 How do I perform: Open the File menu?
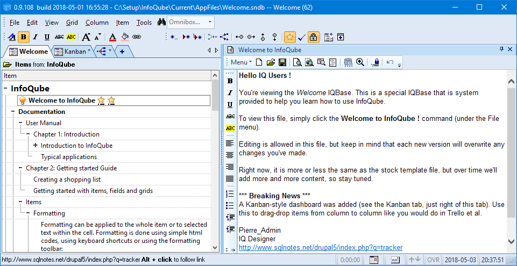point(15,23)
